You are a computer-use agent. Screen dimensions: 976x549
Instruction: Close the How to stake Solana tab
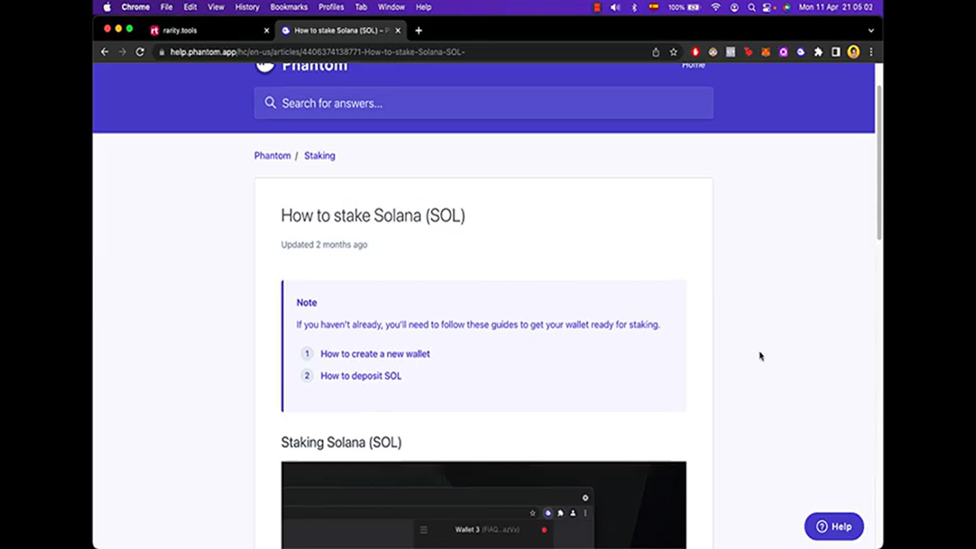click(398, 30)
